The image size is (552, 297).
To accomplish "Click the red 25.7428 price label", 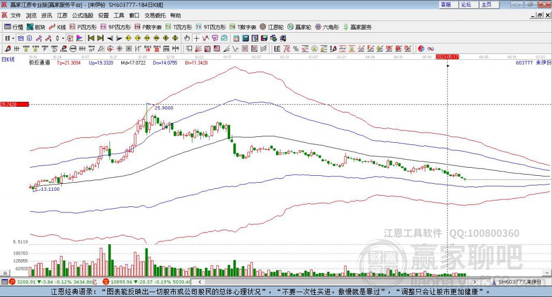I will (x=15, y=104).
